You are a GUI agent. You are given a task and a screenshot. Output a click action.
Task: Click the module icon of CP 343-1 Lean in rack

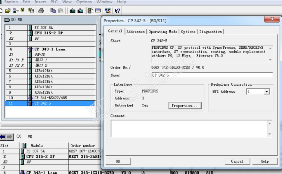[31, 49]
